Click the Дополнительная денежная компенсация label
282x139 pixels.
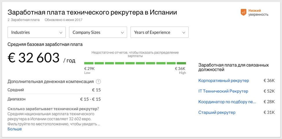[x=50, y=81]
